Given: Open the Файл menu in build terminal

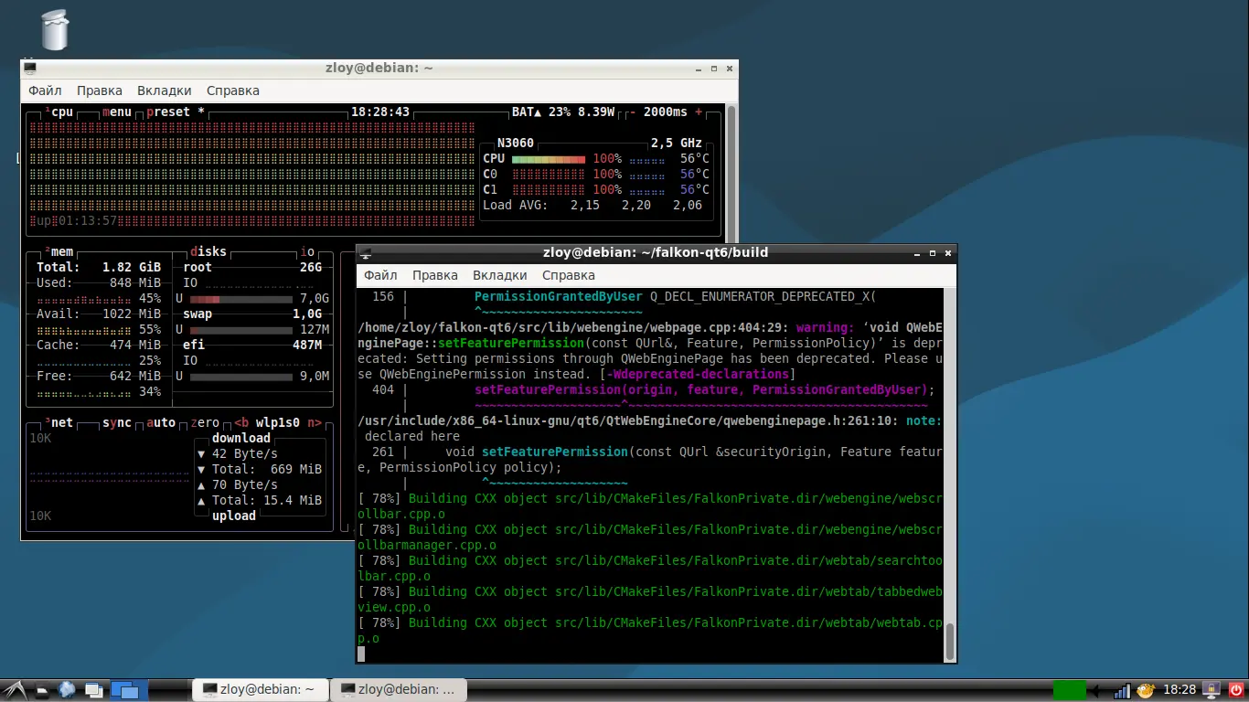Looking at the screenshot, I should [x=380, y=275].
